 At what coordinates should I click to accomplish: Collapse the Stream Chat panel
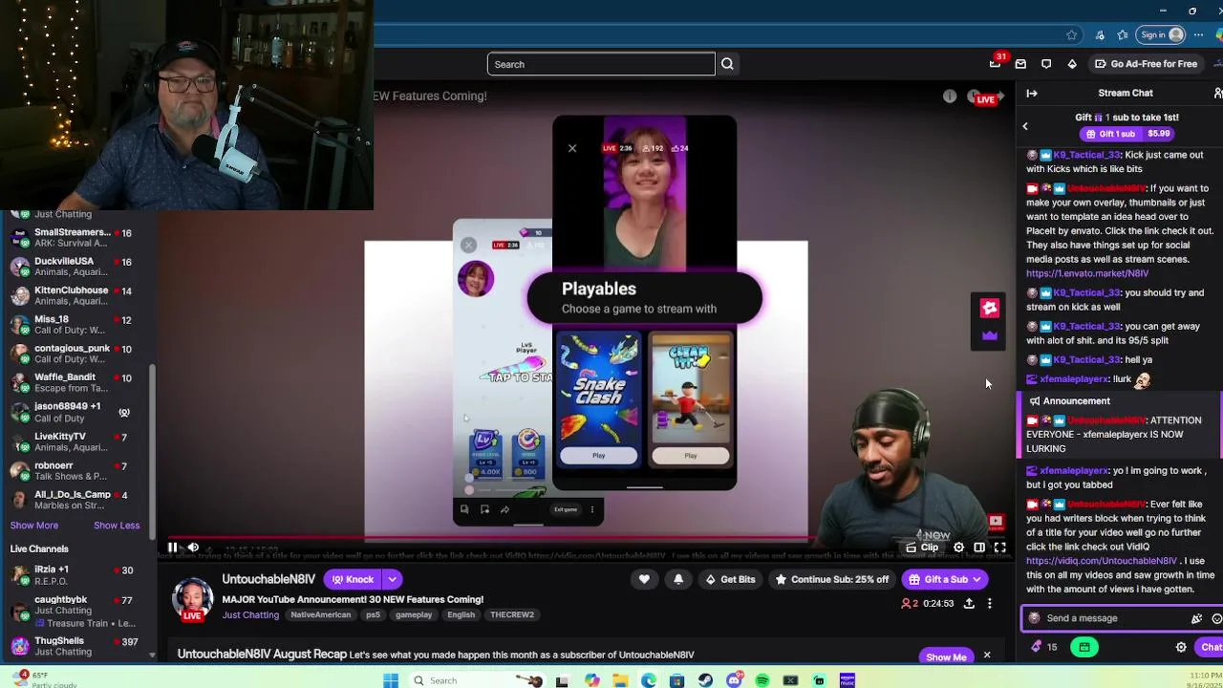click(1032, 93)
